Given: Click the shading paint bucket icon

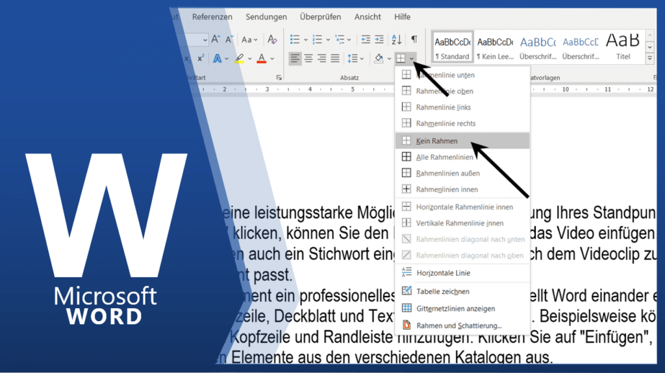Looking at the screenshot, I should 379,58.
